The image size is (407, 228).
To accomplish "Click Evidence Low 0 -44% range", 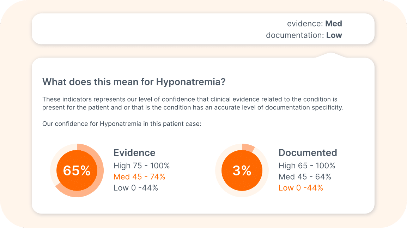I will tap(135, 188).
